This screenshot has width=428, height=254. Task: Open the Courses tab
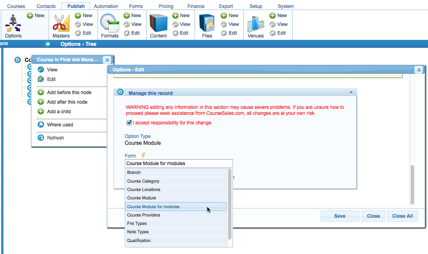[16, 6]
